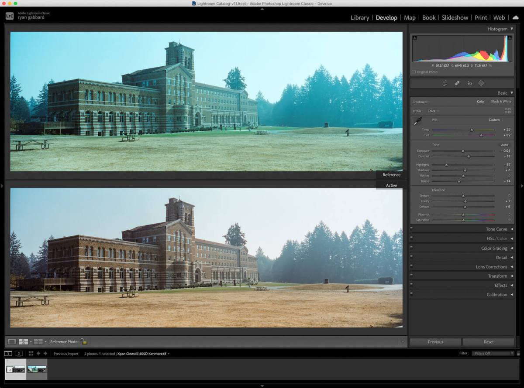Select the Active view tab

pyautogui.click(x=391, y=185)
